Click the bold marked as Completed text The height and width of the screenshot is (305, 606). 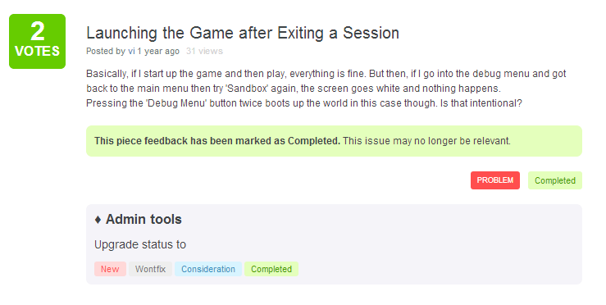[217, 141]
